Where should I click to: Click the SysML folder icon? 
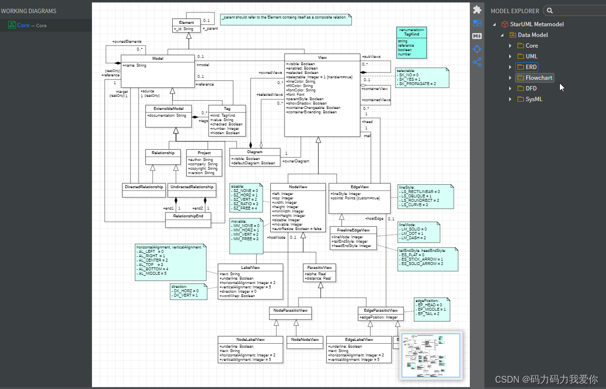point(520,99)
